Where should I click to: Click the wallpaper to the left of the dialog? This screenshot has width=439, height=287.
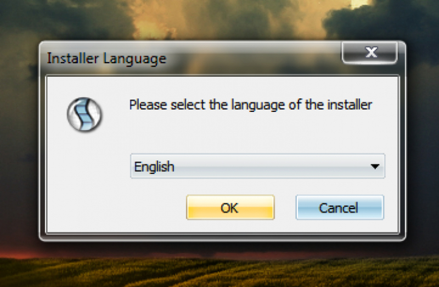[x=19, y=140]
